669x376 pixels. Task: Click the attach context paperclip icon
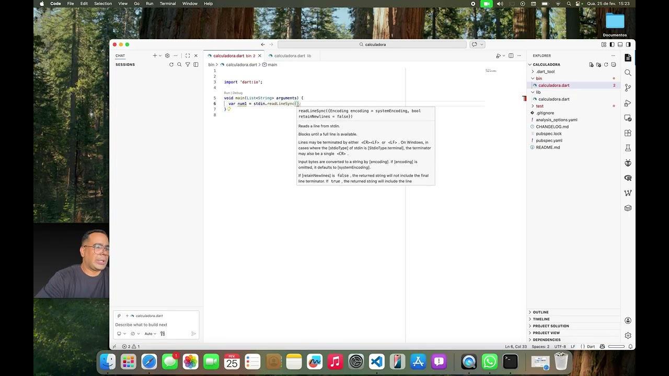pos(119,316)
